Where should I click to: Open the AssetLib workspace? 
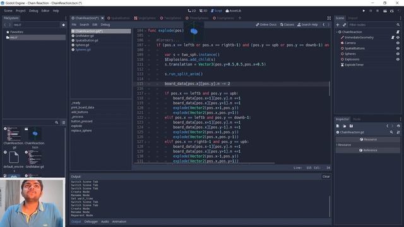[234, 11]
